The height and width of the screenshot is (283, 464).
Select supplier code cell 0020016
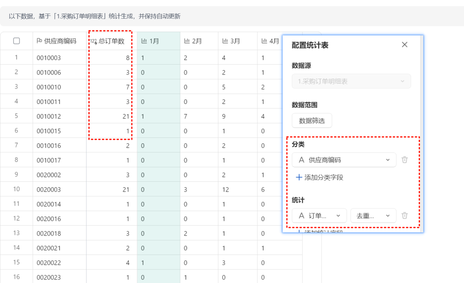[59, 219]
